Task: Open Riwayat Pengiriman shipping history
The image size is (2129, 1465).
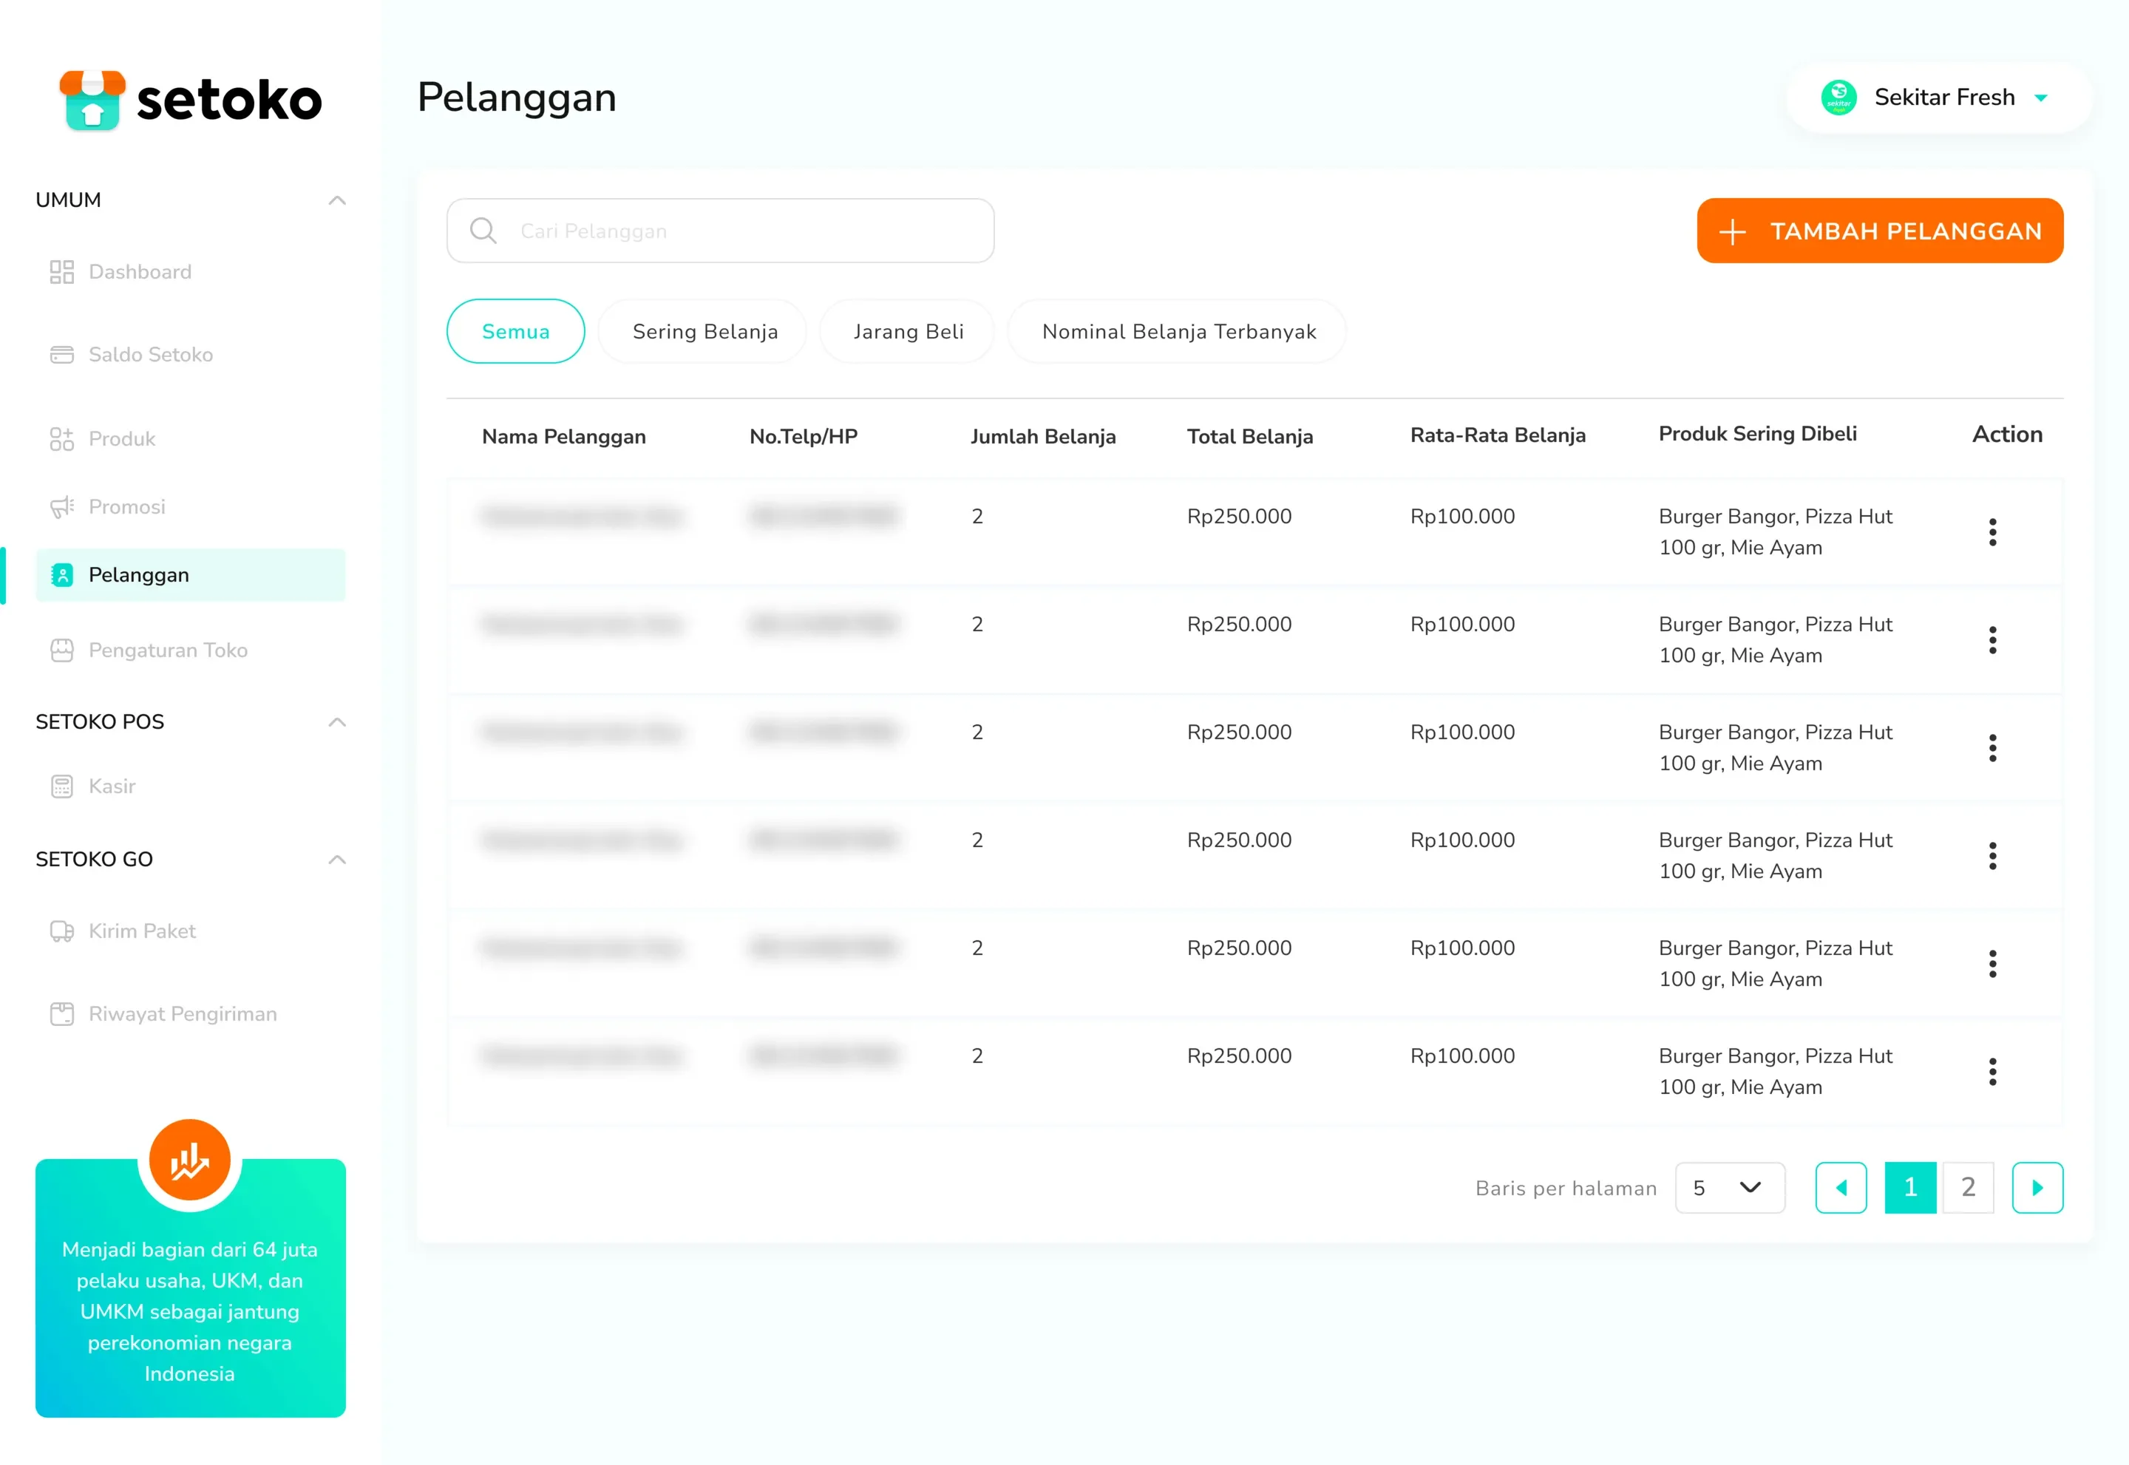Action: click(163, 1013)
